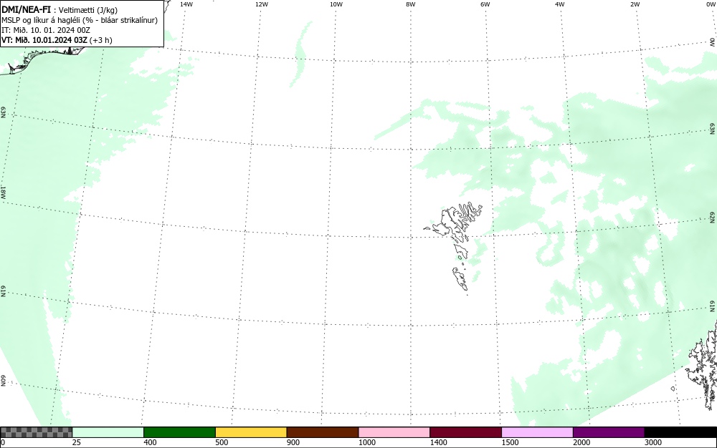Click the '8W' longitude label
The width and height of the screenshot is (717, 448).
pyautogui.click(x=411, y=4)
